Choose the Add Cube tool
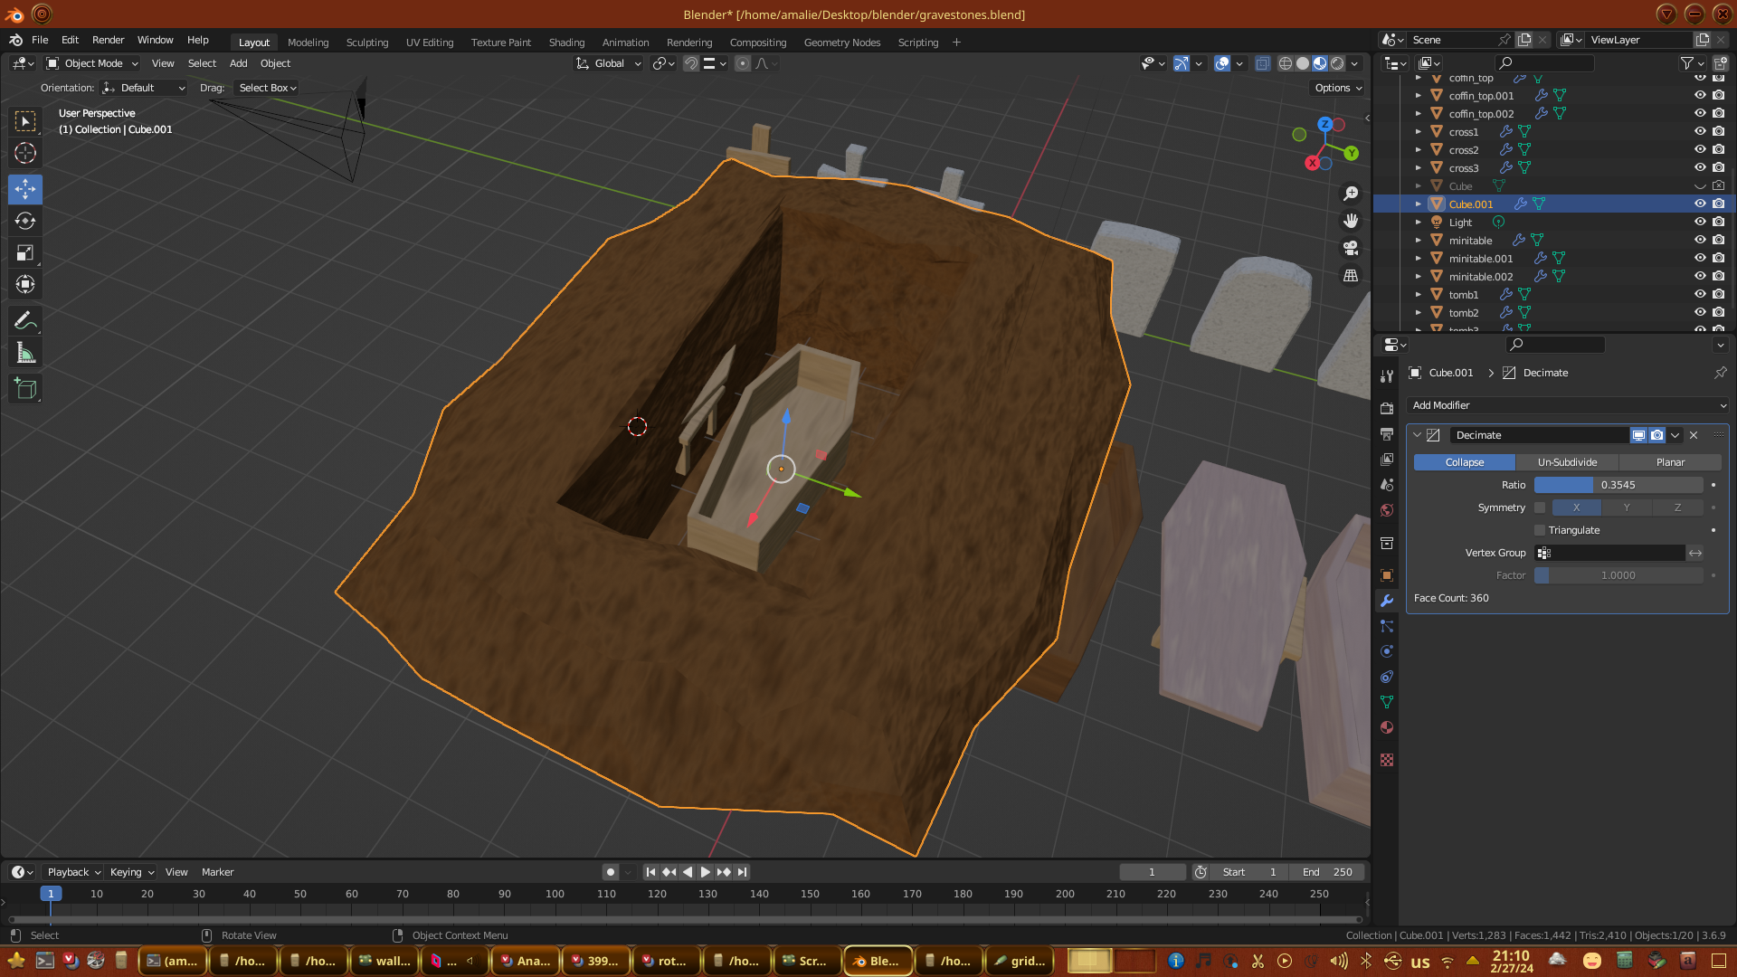1737x977 pixels. pyautogui.click(x=25, y=389)
